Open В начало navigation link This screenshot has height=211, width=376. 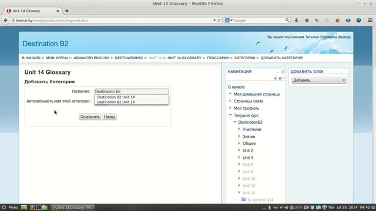(236, 87)
